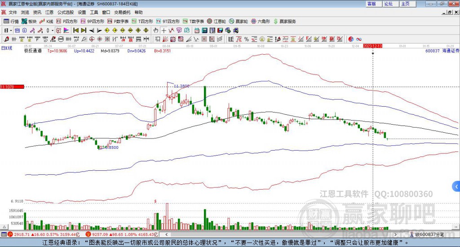The image size is (460, 247).
Task: Click the first yellow diamond arrow icon
Action: [x=107, y=30]
